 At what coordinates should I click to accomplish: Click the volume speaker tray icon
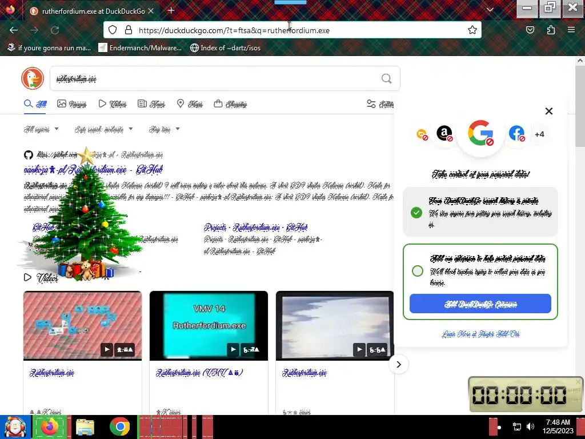click(x=530, y=427)
